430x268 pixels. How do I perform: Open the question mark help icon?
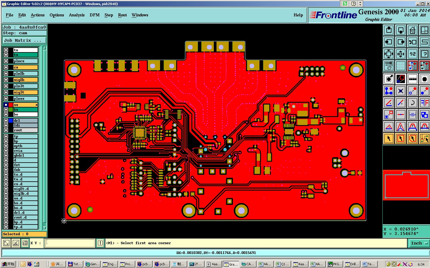click(x=424, y=54)
